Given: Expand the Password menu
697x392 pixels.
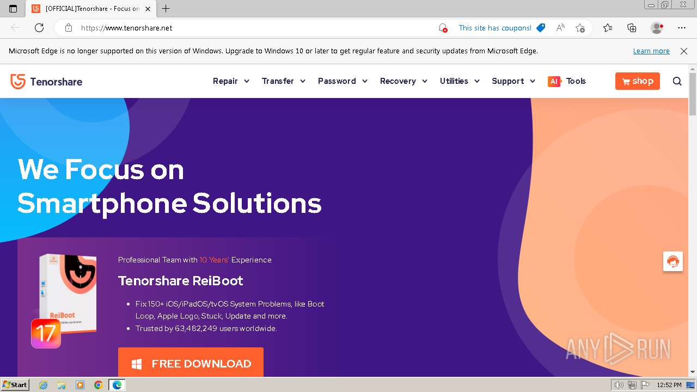Looking at the screenshot, I should 343,81.
